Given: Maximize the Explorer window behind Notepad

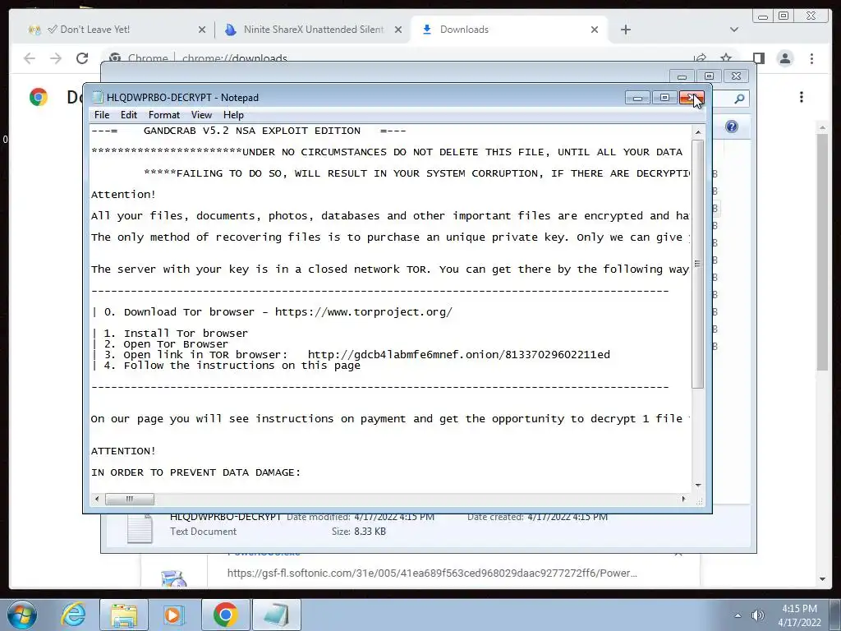Looking at the screenshot, I should 709,76.
